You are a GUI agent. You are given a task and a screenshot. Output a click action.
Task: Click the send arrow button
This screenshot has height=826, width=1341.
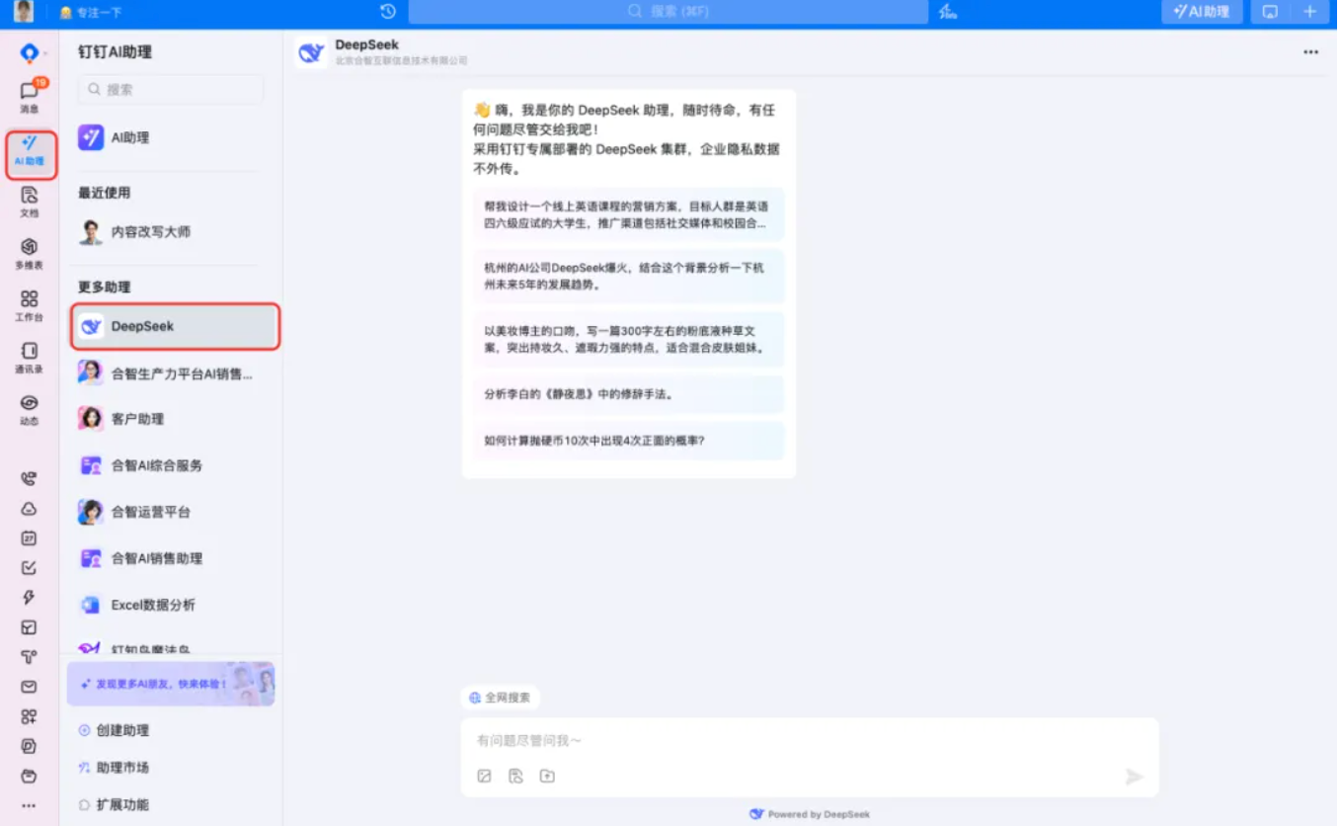coord(1134,777)
